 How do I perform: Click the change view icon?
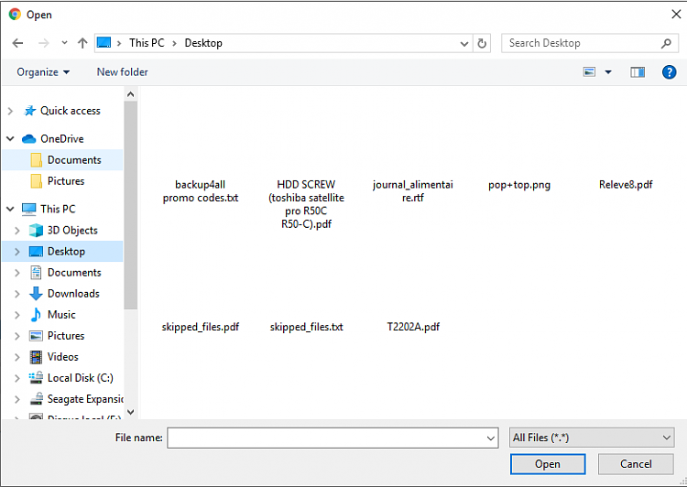pos(589,71)
